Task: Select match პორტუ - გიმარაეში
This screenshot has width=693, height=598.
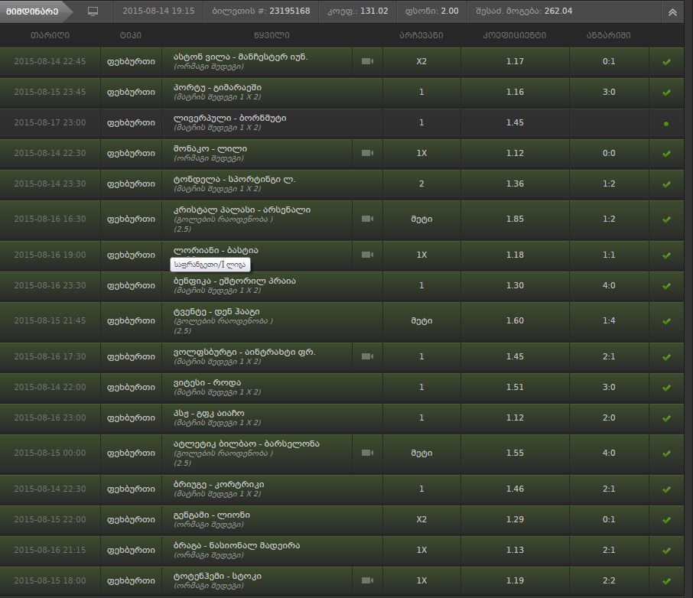Action: (x=217, y=87)
